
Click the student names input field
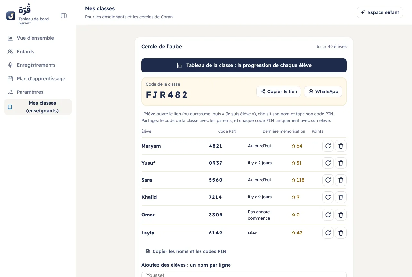244,274
